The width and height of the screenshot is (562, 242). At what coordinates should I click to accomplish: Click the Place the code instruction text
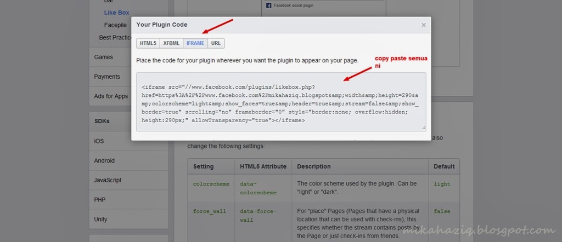point(248,61)
